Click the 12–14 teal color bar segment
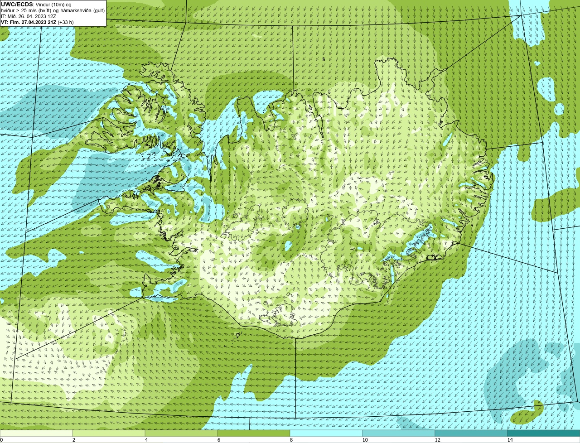 pos(471,433)
